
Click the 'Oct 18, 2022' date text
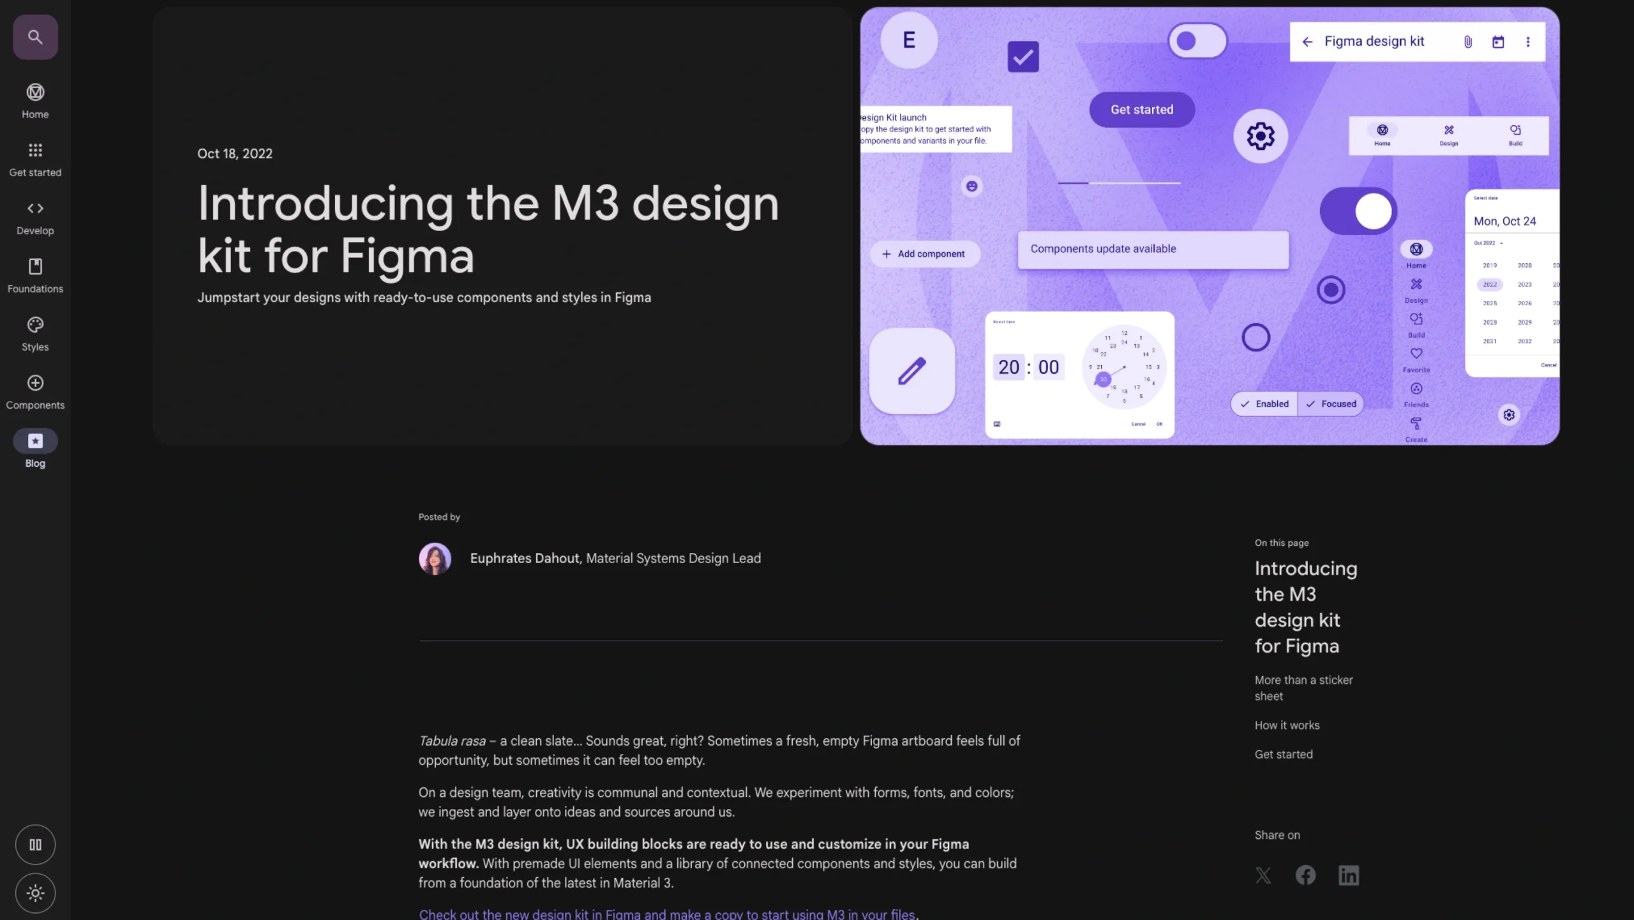[235, 154]
